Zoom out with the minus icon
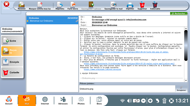 [x=143, y=101]
